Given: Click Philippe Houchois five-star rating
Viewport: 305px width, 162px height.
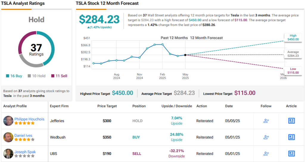Looking at the screenshot, I should (x=24, y=123).
